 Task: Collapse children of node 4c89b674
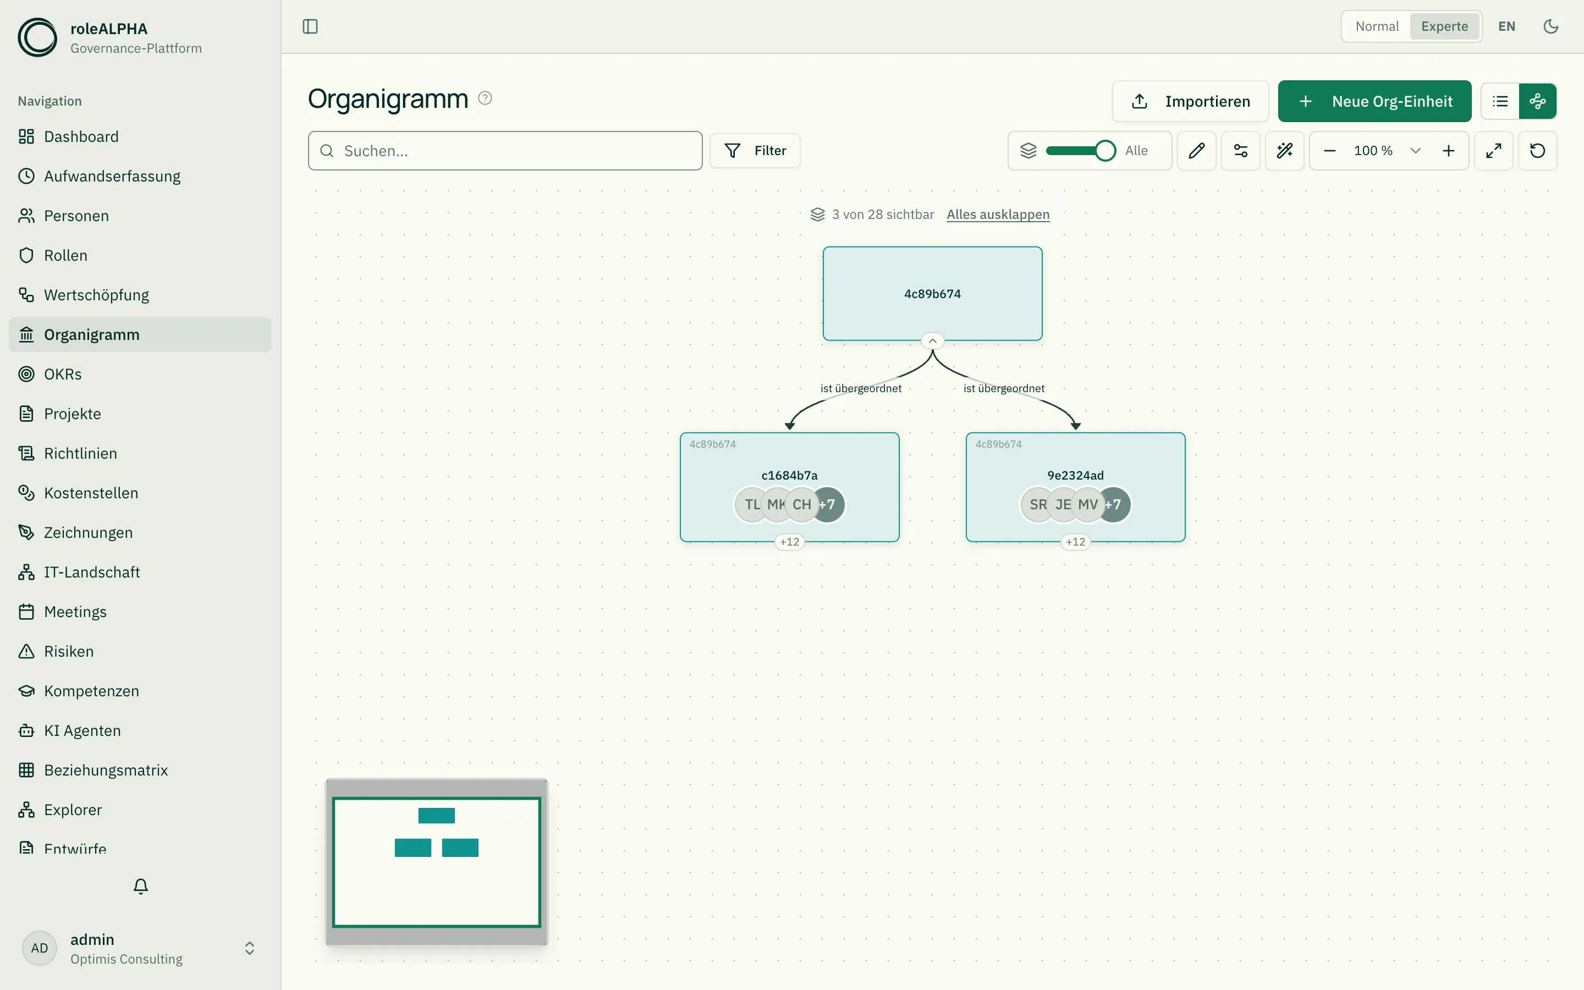932,341
